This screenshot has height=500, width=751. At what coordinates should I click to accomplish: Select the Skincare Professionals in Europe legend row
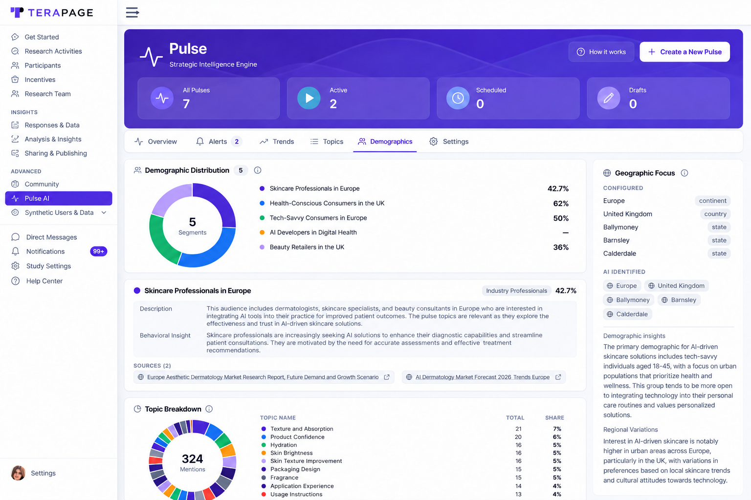(414, 188)
